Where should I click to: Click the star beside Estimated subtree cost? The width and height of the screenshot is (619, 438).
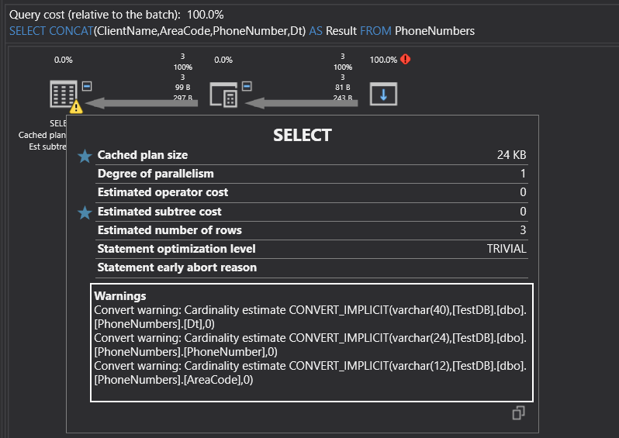pos(85,212)
